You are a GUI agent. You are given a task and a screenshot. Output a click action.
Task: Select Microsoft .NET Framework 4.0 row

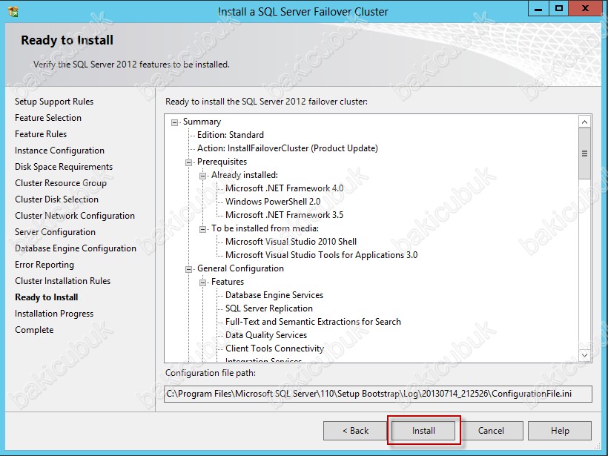point(284,188)
